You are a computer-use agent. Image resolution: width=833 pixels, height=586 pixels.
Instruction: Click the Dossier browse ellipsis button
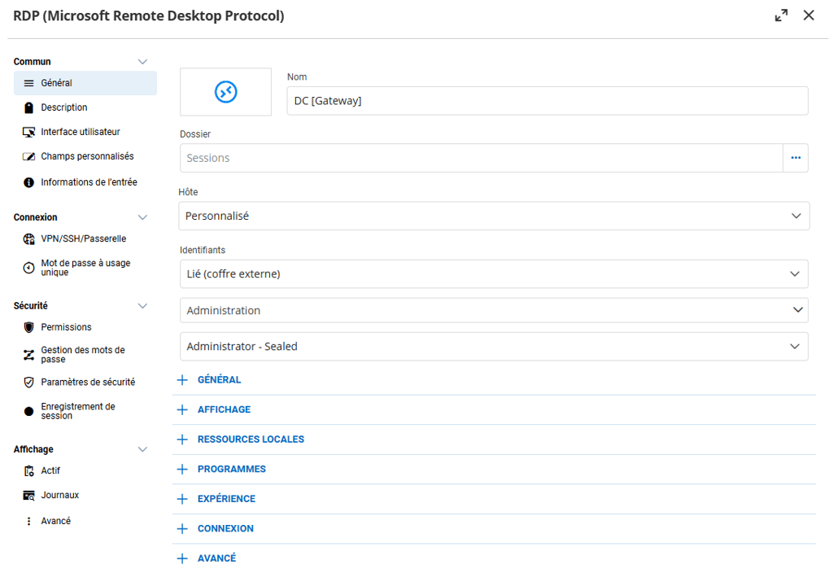(795, 158)
